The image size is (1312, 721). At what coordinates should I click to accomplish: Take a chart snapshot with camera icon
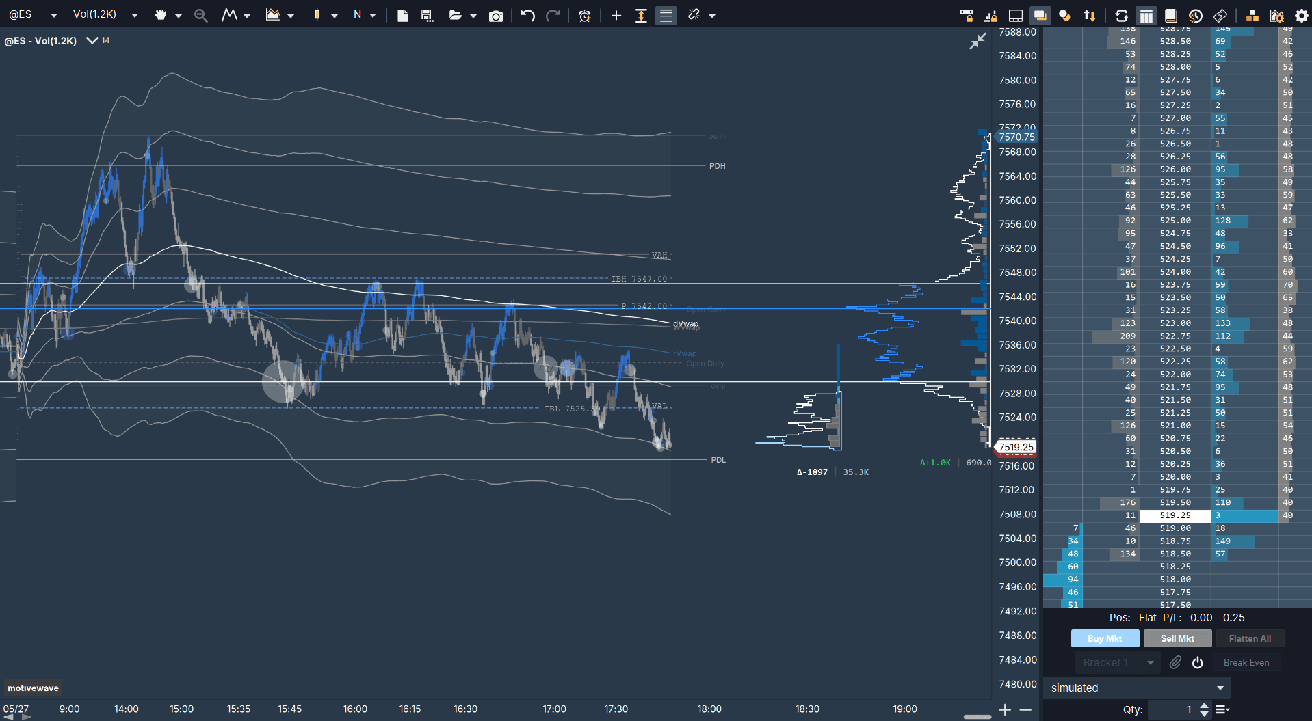pos(496,16)
